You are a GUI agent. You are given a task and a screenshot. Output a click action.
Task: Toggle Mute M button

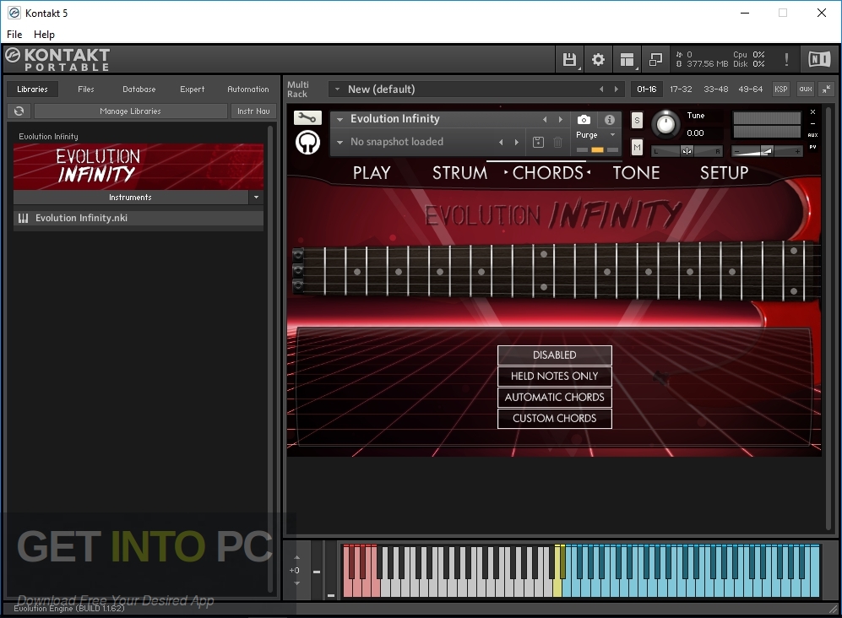tap(637, 147)
